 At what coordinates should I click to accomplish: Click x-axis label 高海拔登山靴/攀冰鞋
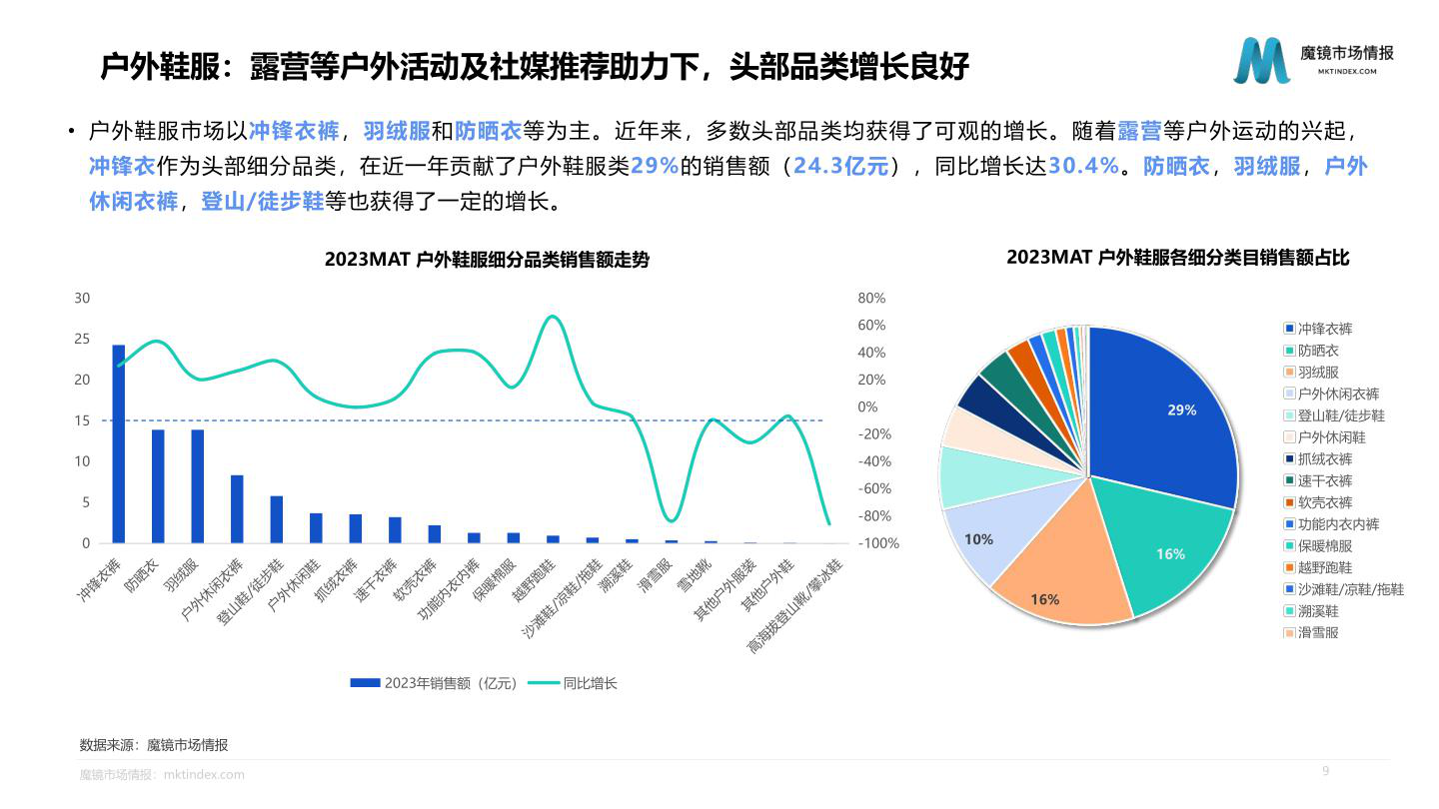[796, 606]
